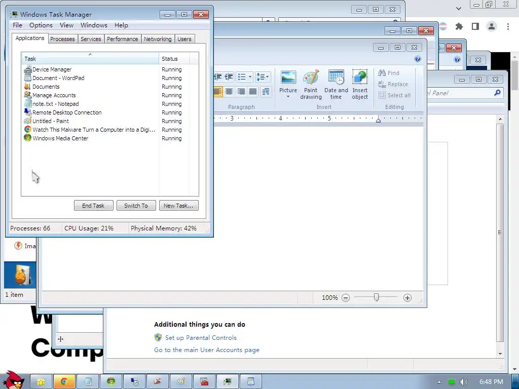Show hidden tray icons arrow

439,382
